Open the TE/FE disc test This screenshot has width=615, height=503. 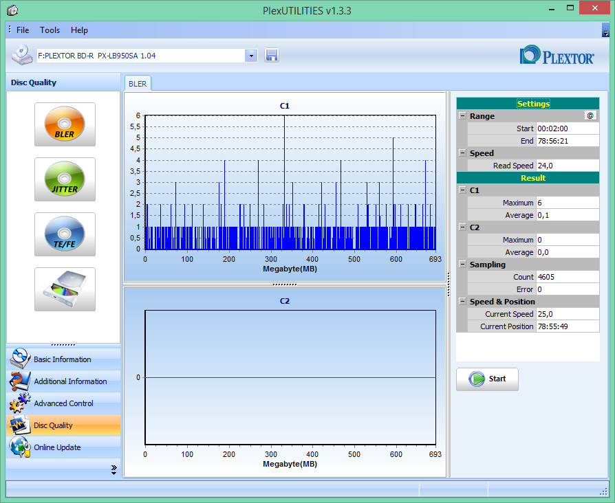[x=65, y=234]
